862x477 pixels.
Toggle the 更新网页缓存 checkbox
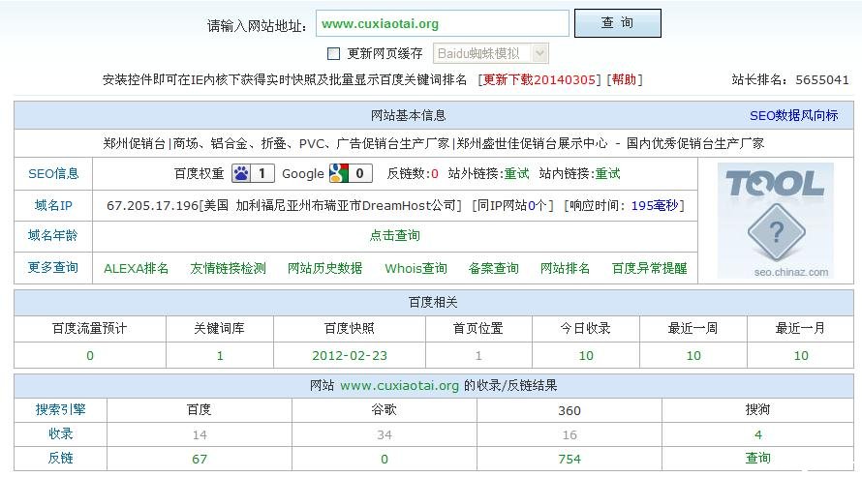tap(334, 53)
